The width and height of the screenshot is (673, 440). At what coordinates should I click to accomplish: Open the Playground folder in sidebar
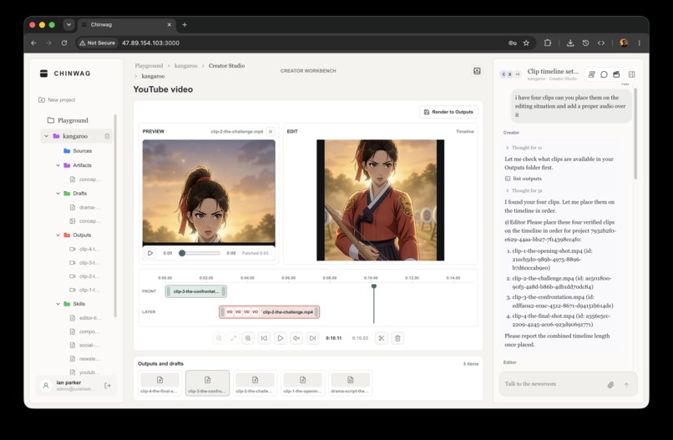pos(68,120)
